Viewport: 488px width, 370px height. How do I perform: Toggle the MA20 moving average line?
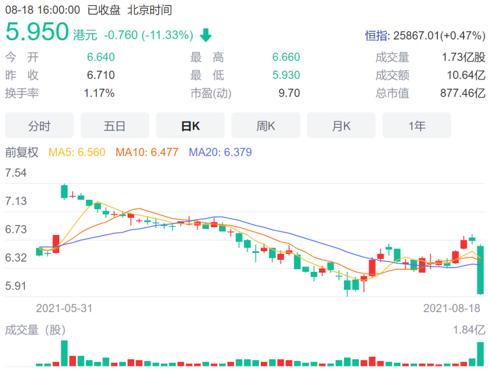coord(220,153)
